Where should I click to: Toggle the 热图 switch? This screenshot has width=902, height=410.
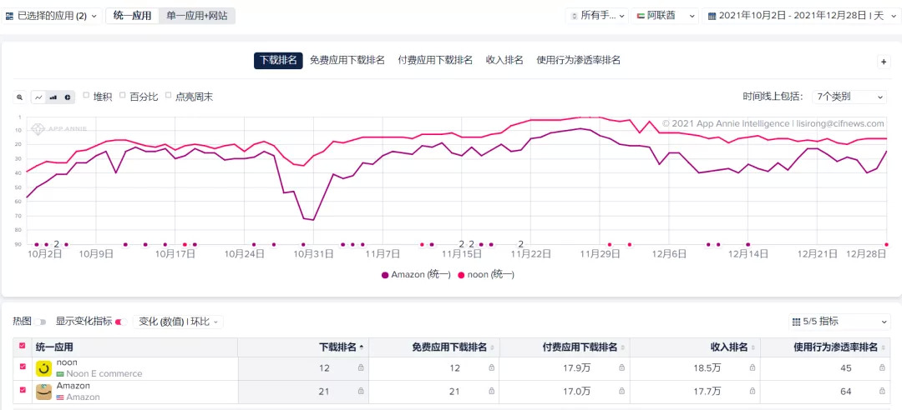coord(42,322)
